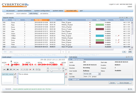
Task: Click the faster-speed icon right of lower slider
Action: (64, 71)
